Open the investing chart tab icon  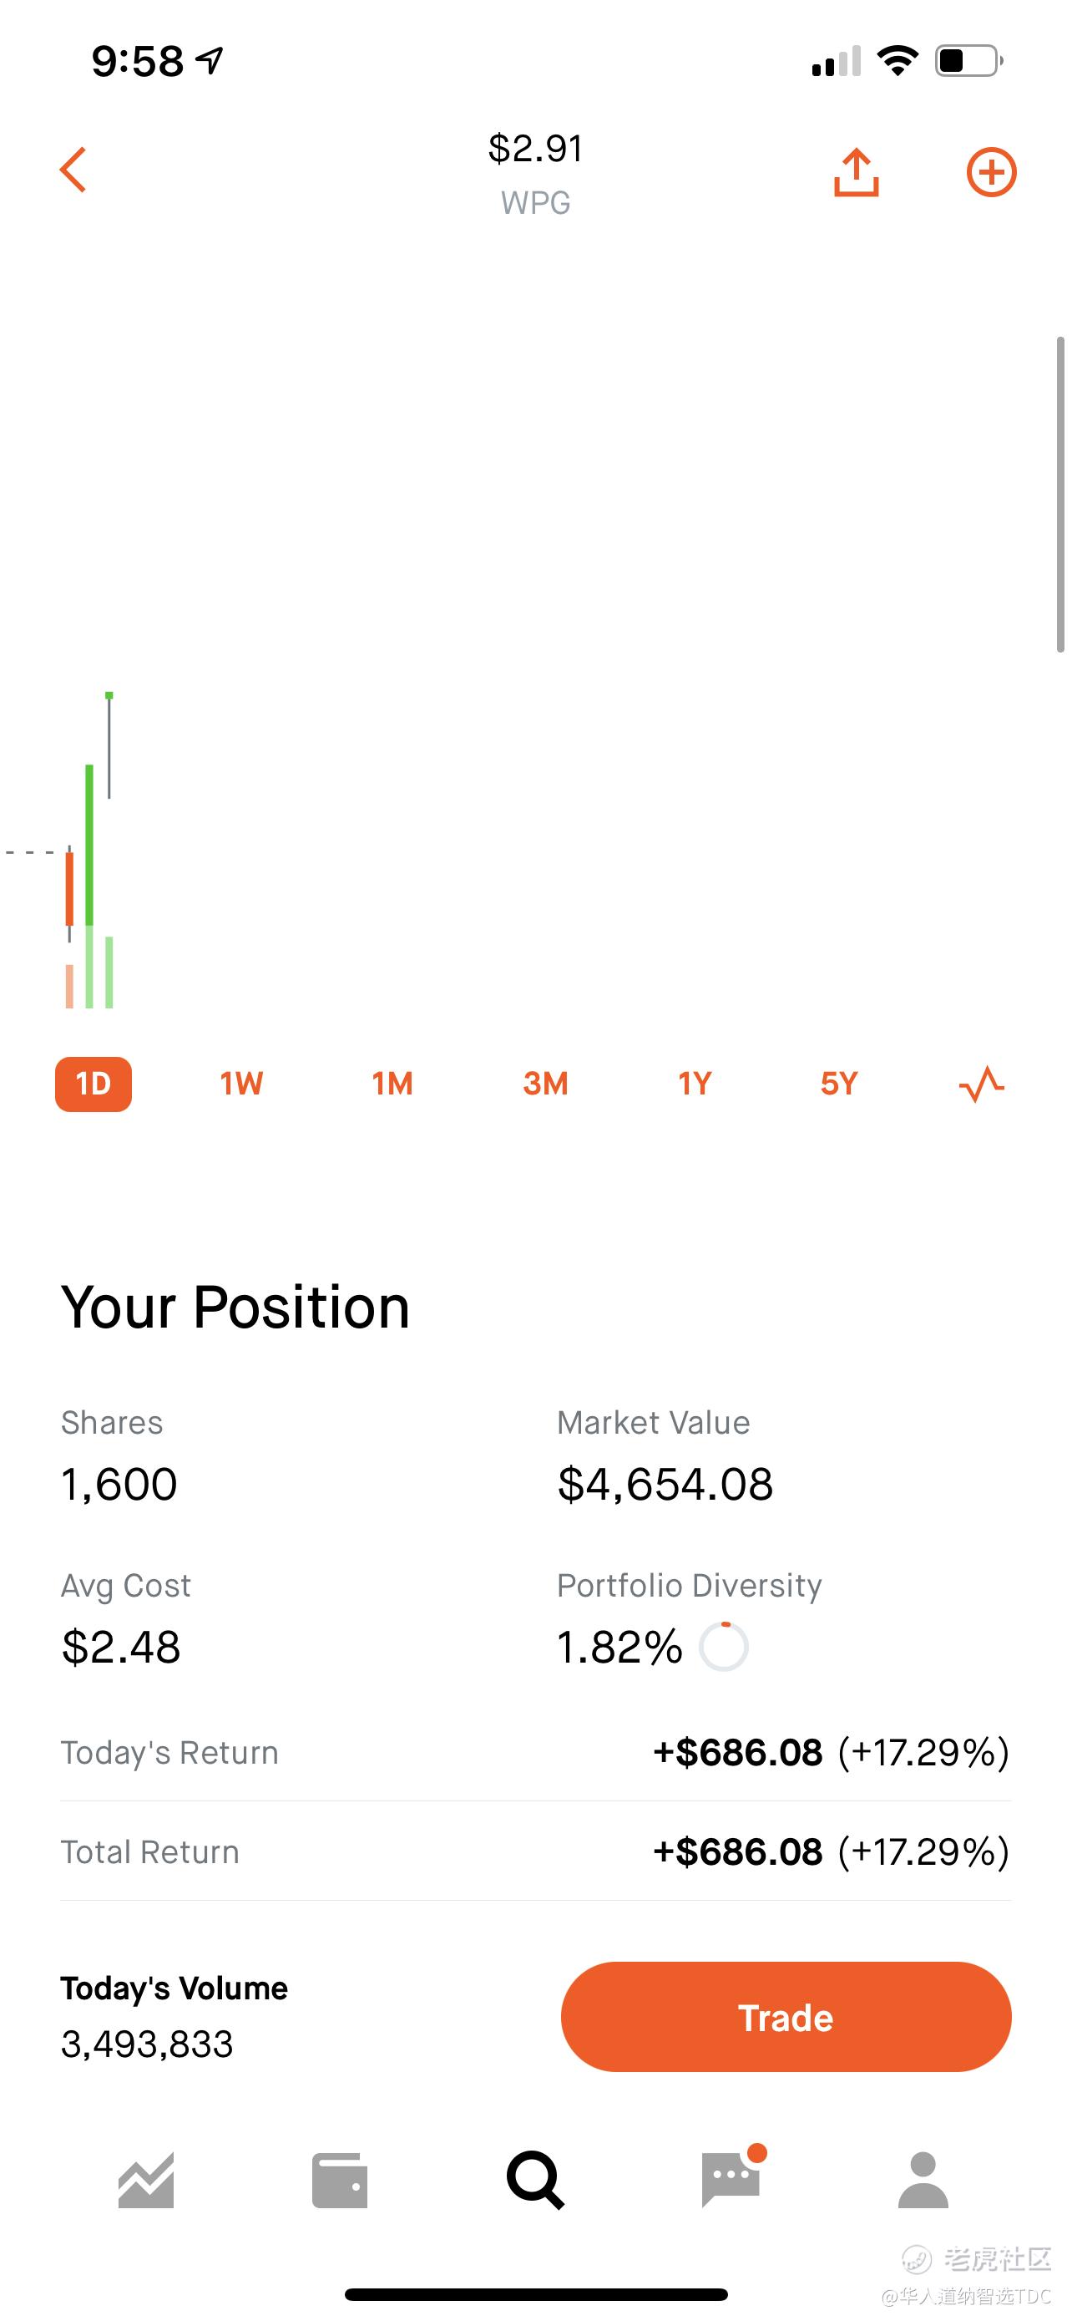pyautogui.click(x=146, y=2181)
